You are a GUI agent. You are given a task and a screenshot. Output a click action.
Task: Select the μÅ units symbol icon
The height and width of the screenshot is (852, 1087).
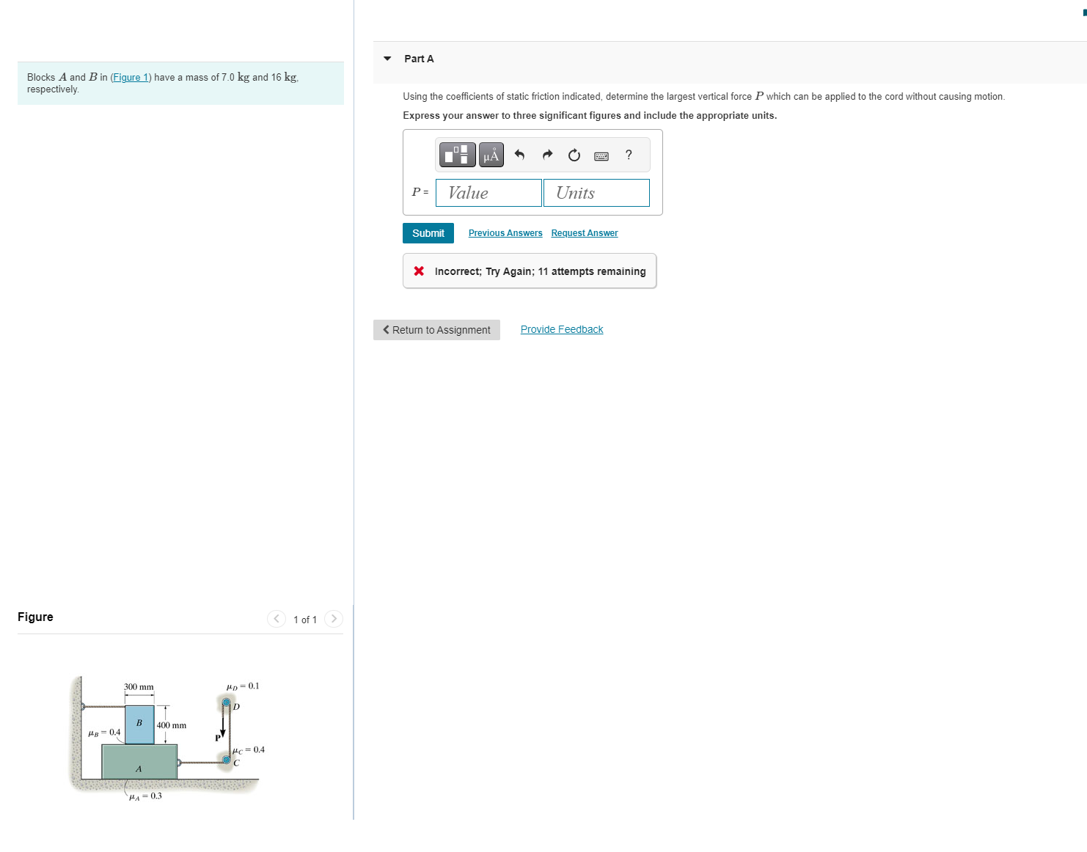[x=490, y=155]
